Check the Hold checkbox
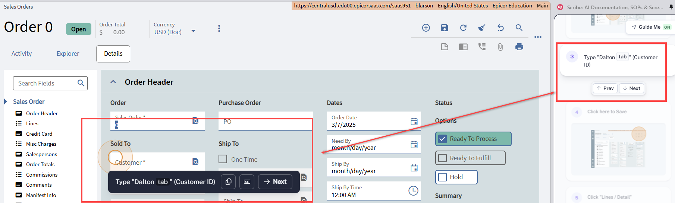This screenshot has width=675, height=203. click(x=442, y=177)
